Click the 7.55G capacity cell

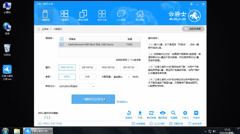click(x=129, y=44)
